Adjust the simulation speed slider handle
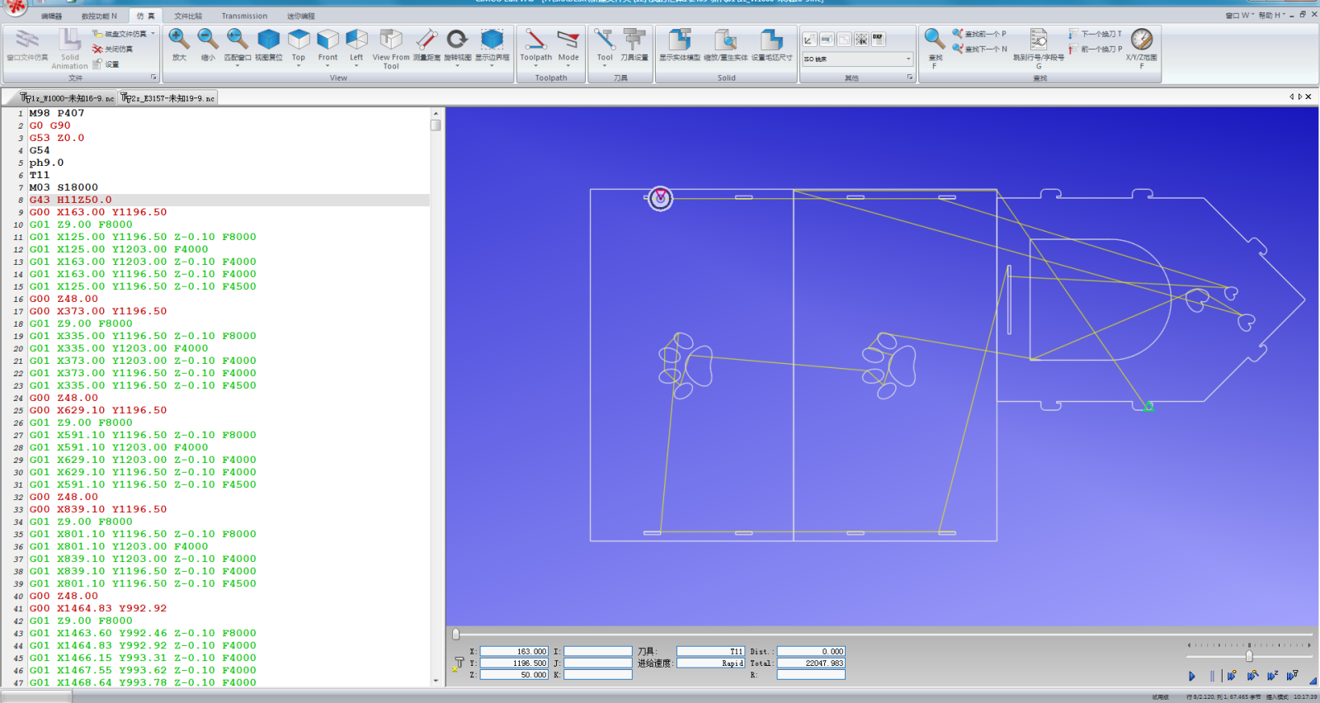 pos(1249,656)
